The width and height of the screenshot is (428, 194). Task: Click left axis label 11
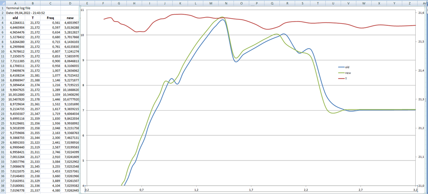tap(83, 10)
